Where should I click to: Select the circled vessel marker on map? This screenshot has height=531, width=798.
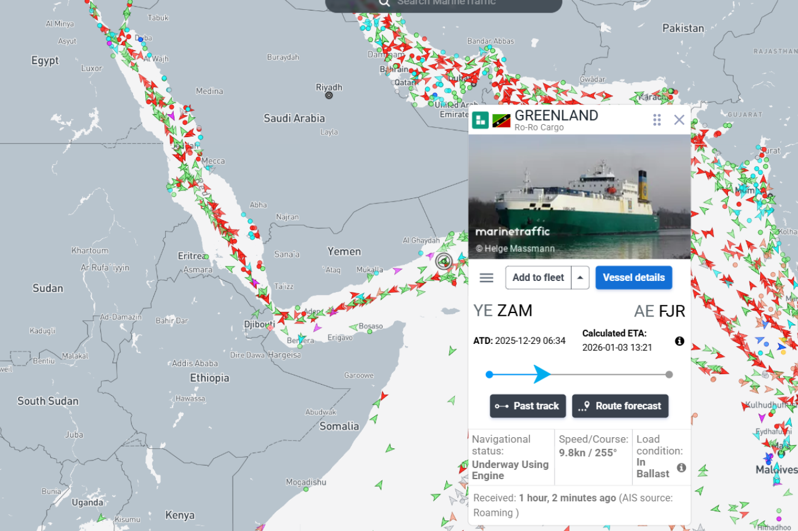444,261
